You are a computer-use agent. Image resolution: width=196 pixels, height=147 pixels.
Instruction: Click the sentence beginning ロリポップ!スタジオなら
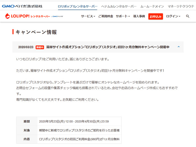tap(88, 82)
